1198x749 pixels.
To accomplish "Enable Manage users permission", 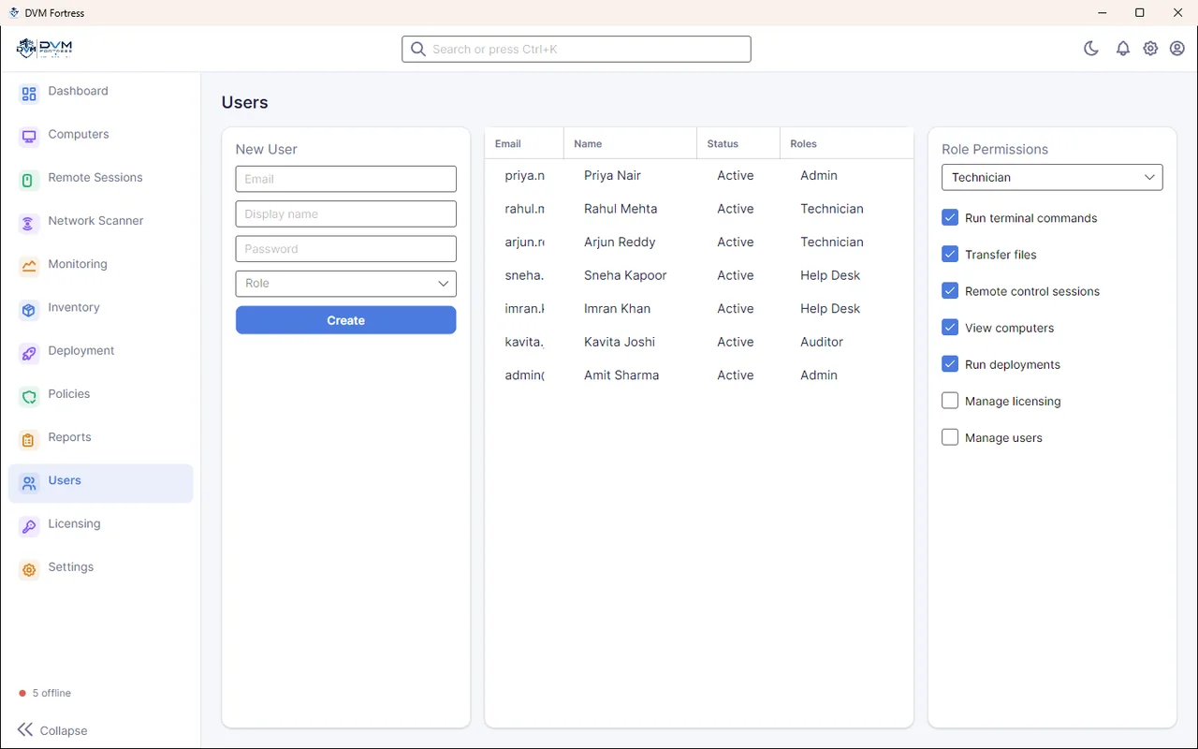I will click(950, 437).
